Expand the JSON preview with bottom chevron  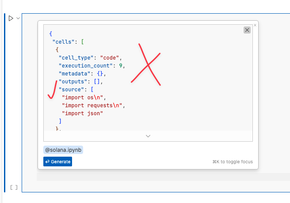(x=148, y=136)
